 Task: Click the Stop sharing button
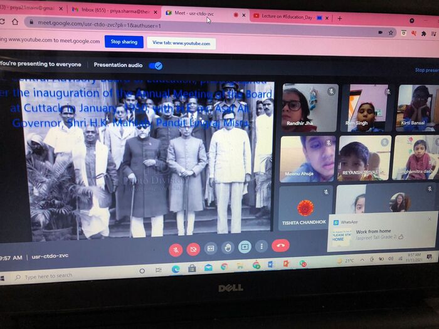tap(124, 42)
